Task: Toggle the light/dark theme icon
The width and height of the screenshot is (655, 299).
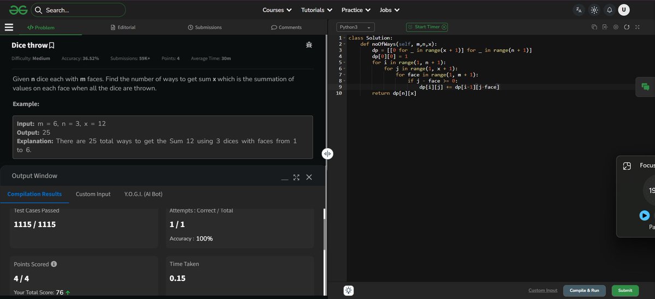Action: (594, 10)
